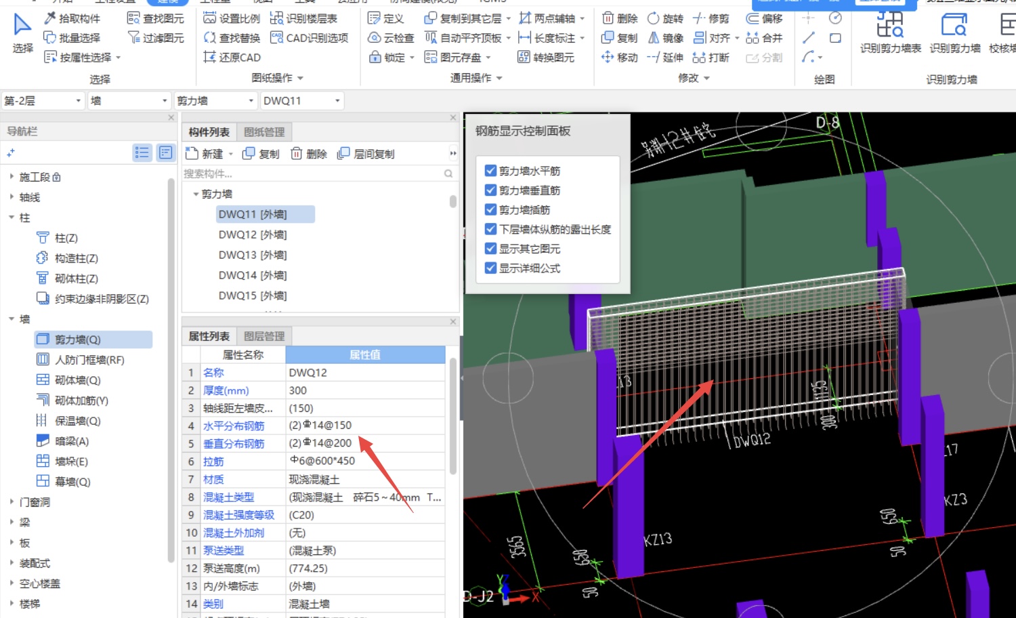Uncheck 剪力墙垂直筋 checkbox

[x=491, y=190]
